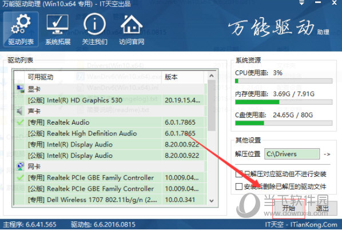Click the CPU使用率 progress bar
This screenshot has width=342, height=230.
coord(284,81)
